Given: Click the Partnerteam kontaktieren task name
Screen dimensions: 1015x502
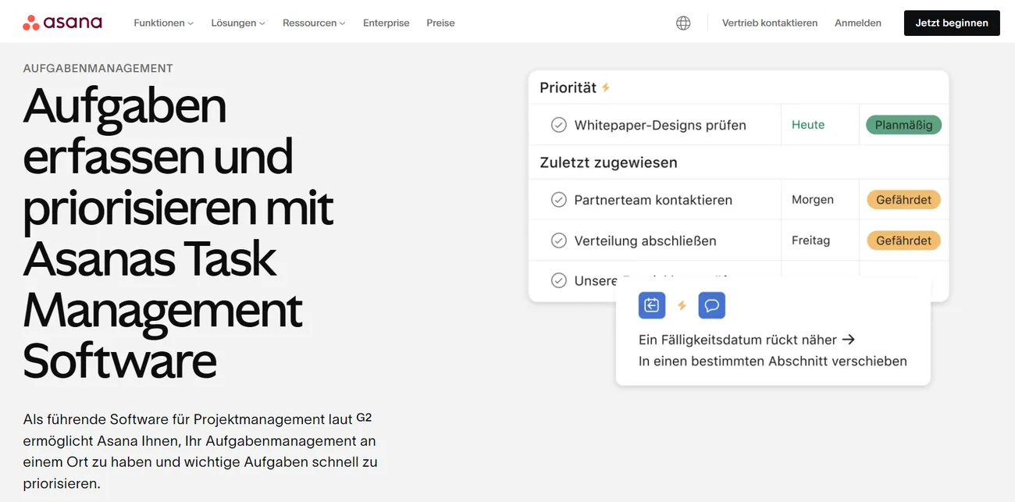Looking at the screenshot, I should [653, 200].
